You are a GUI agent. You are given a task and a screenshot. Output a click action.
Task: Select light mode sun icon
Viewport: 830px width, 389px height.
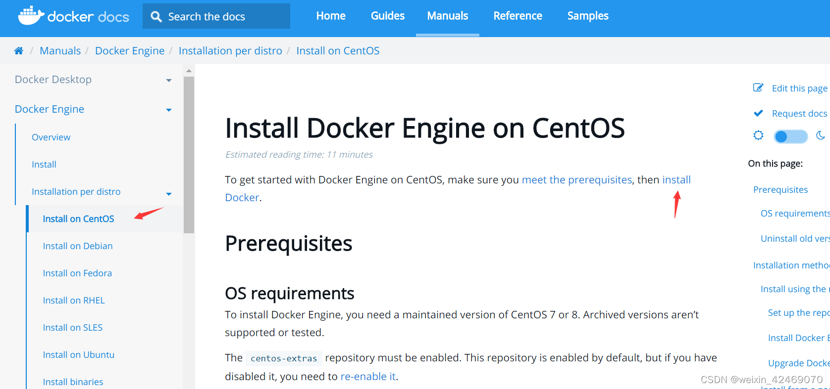[x=758, y=135]
